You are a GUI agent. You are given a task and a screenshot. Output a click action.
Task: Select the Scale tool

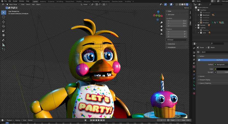(x=4, y=31)
